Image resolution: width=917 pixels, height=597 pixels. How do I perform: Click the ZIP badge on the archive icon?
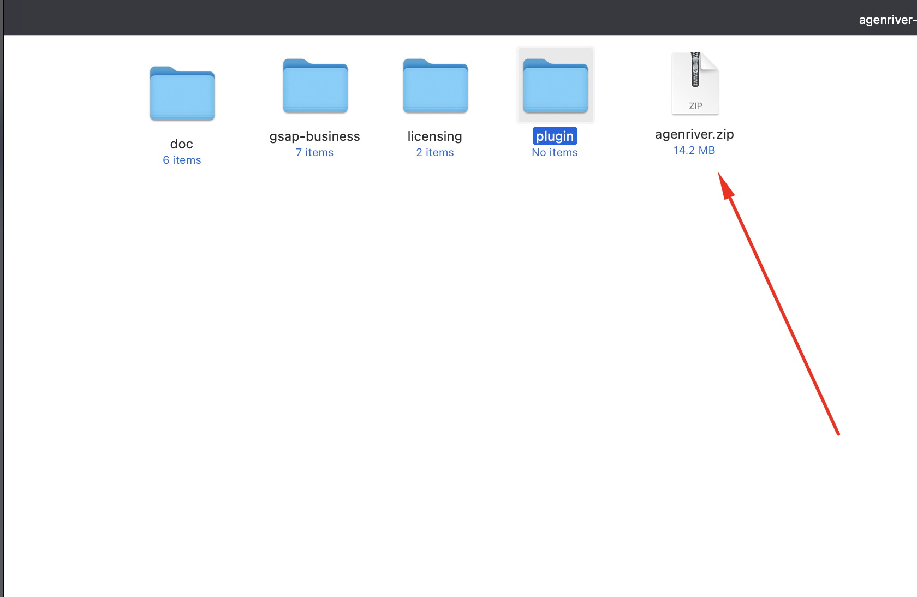pyautogui.click(x=695, y=106)
